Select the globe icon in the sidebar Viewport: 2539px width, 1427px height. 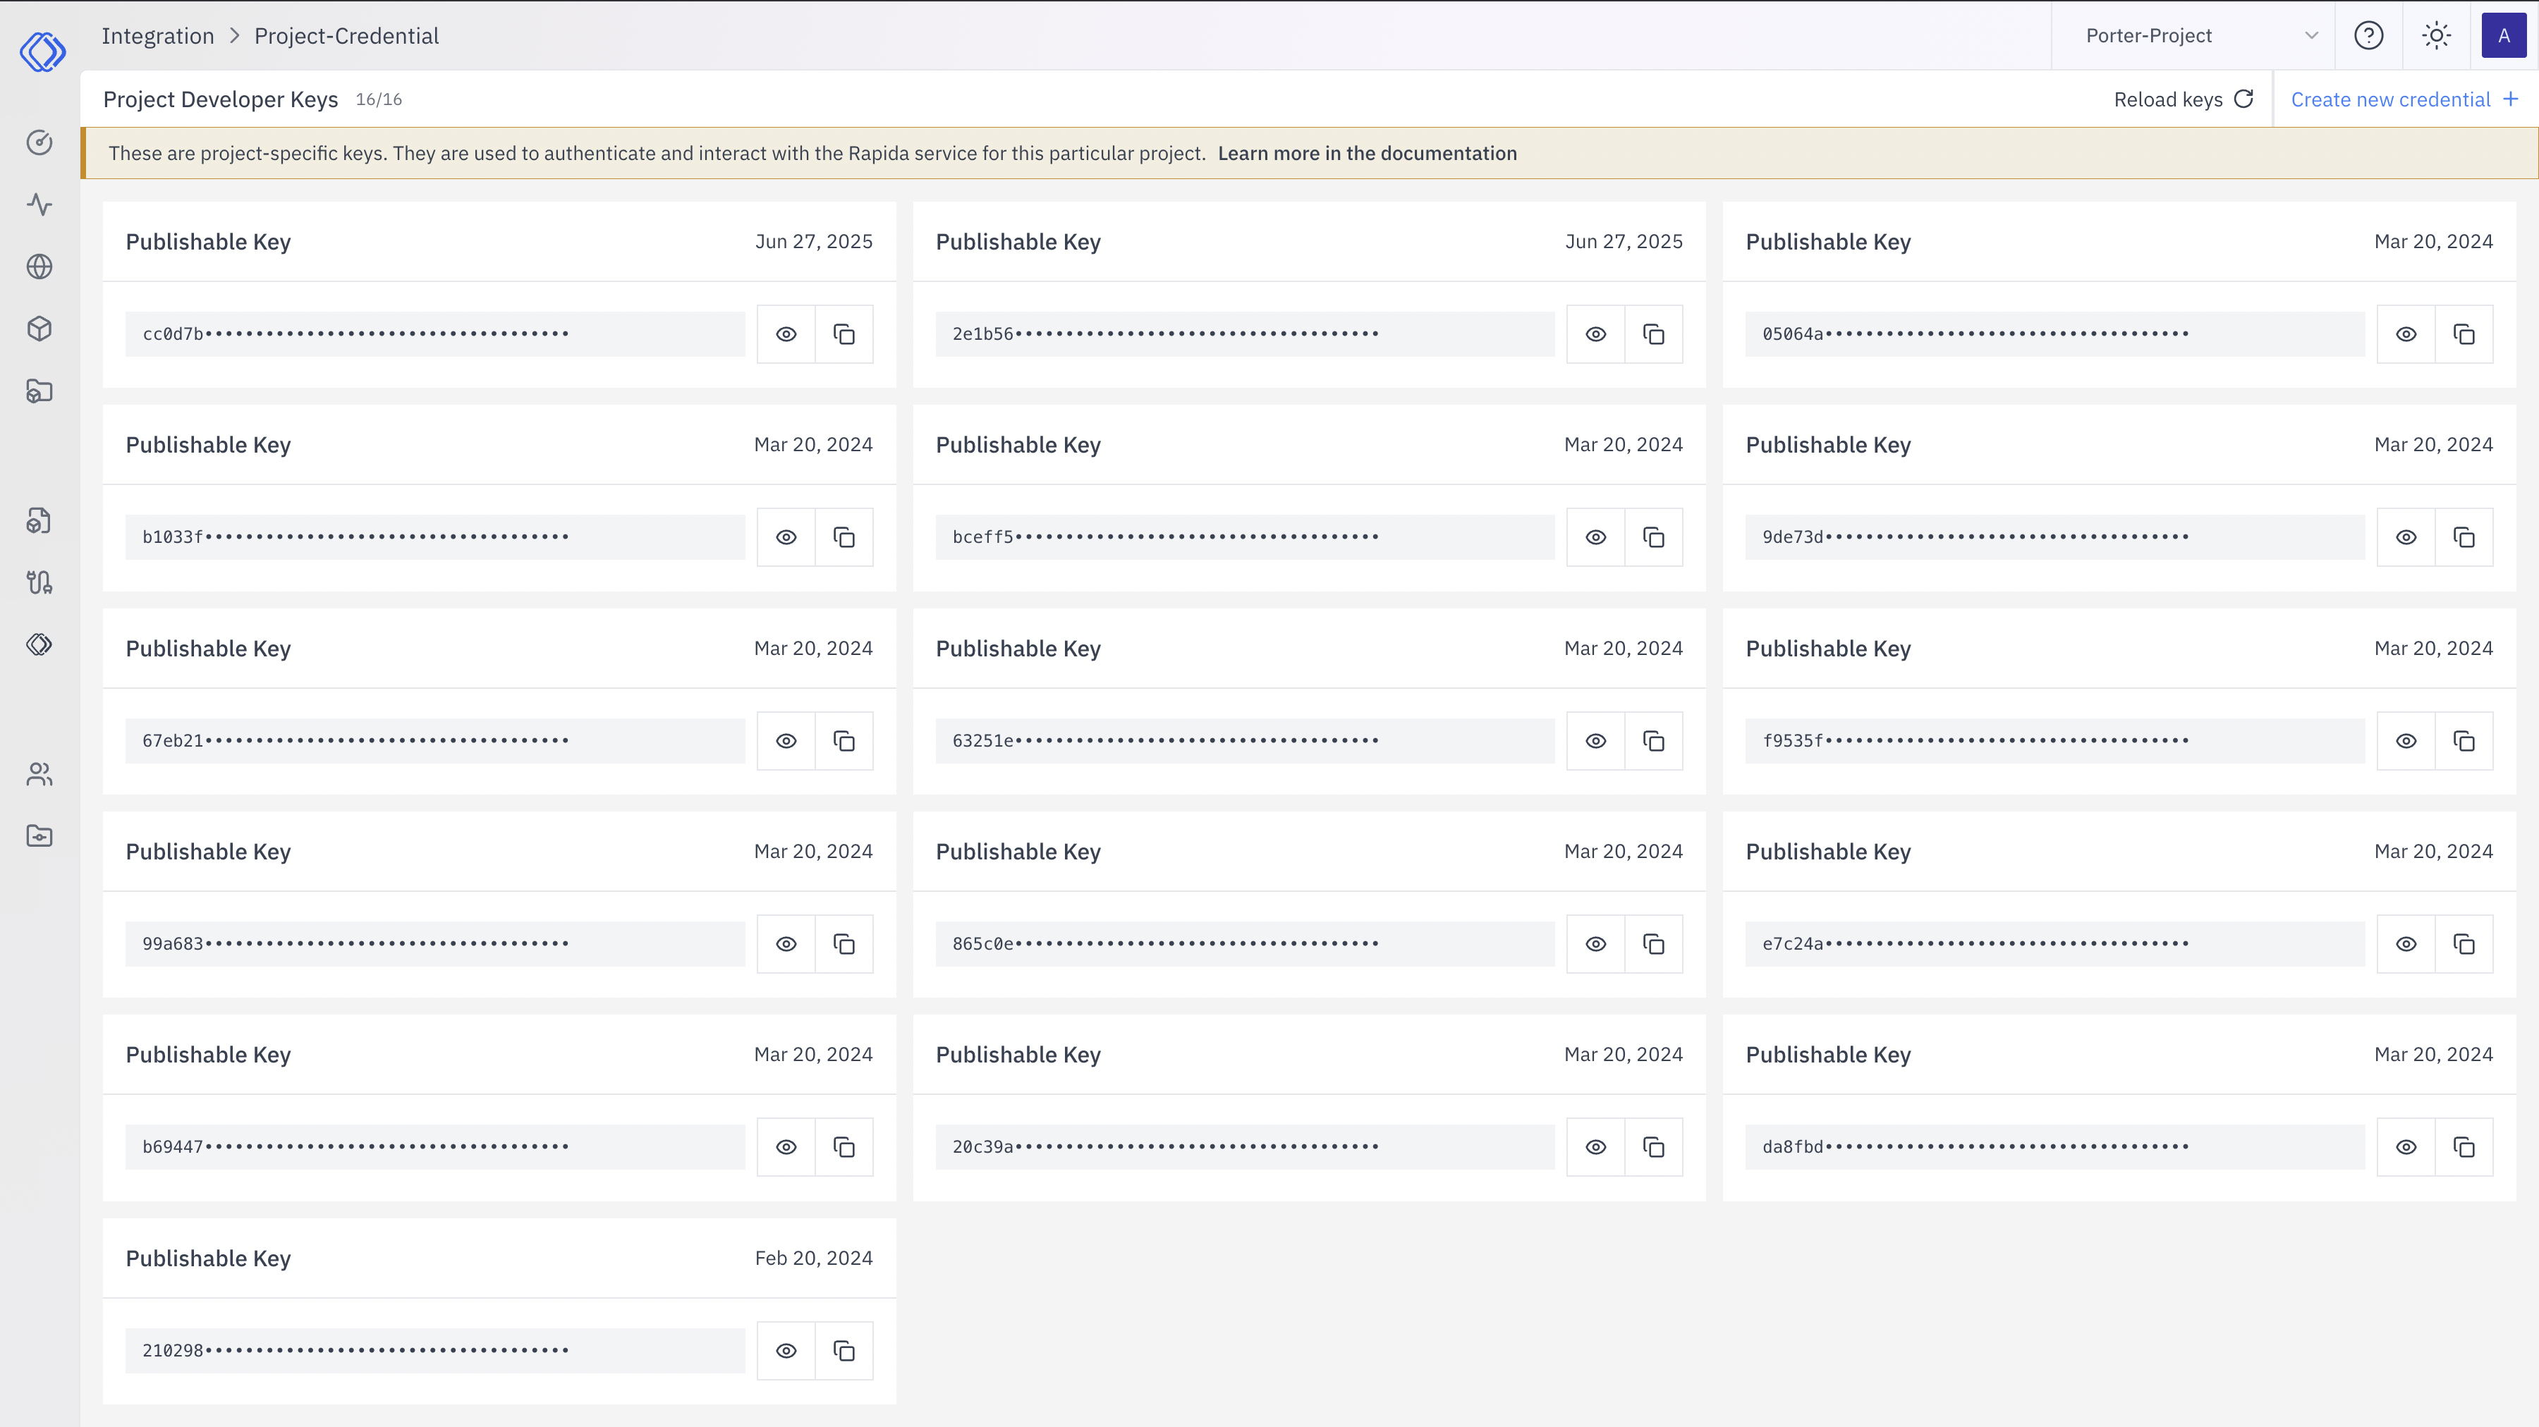point(39,266)
